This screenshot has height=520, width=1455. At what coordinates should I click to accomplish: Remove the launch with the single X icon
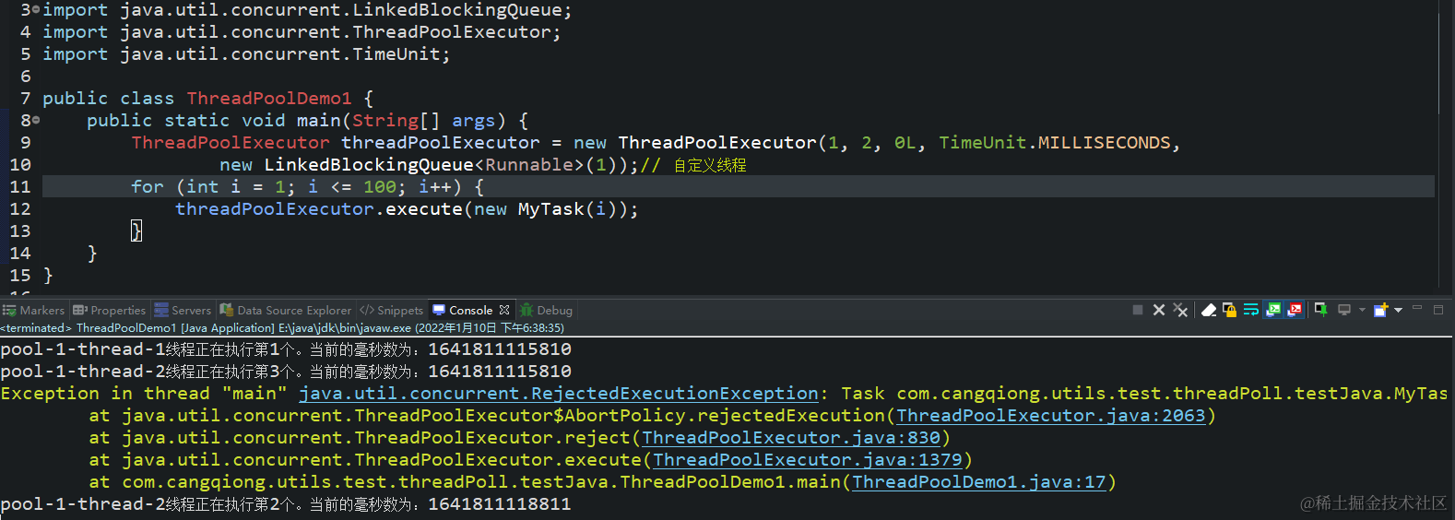(x=1159, y=310)
